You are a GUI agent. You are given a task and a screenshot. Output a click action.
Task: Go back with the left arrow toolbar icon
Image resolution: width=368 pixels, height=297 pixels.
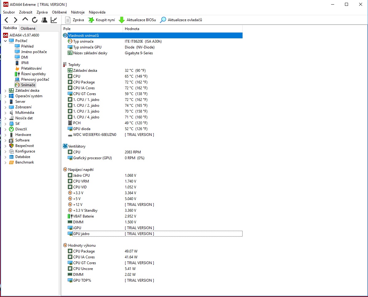click(x=6, y=20)
